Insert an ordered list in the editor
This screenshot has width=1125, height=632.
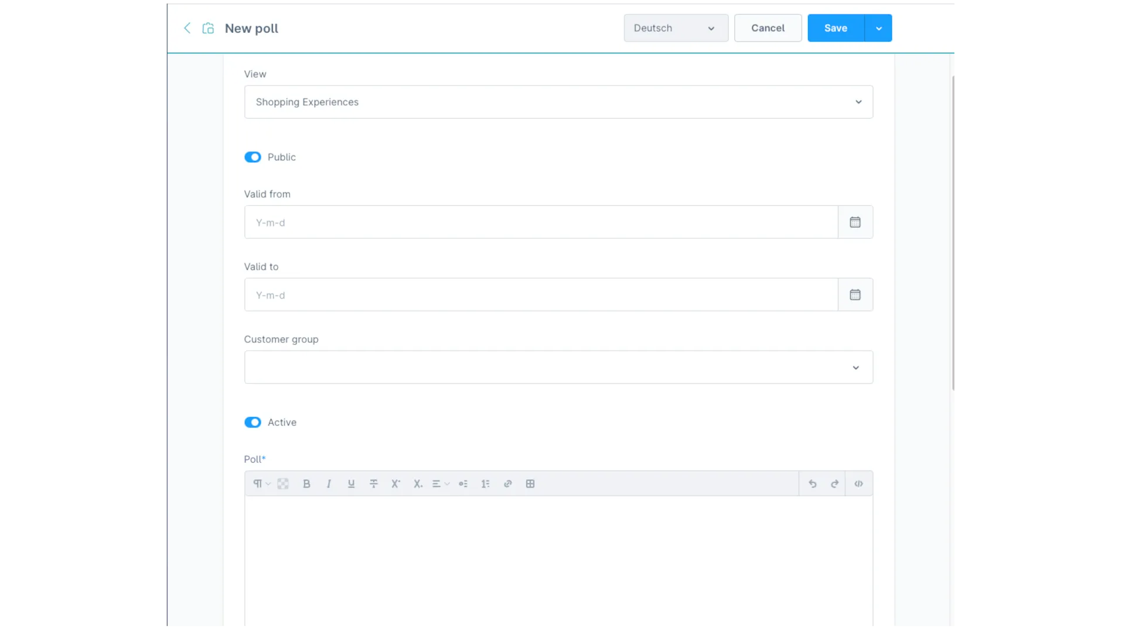[x=486, y=483]
